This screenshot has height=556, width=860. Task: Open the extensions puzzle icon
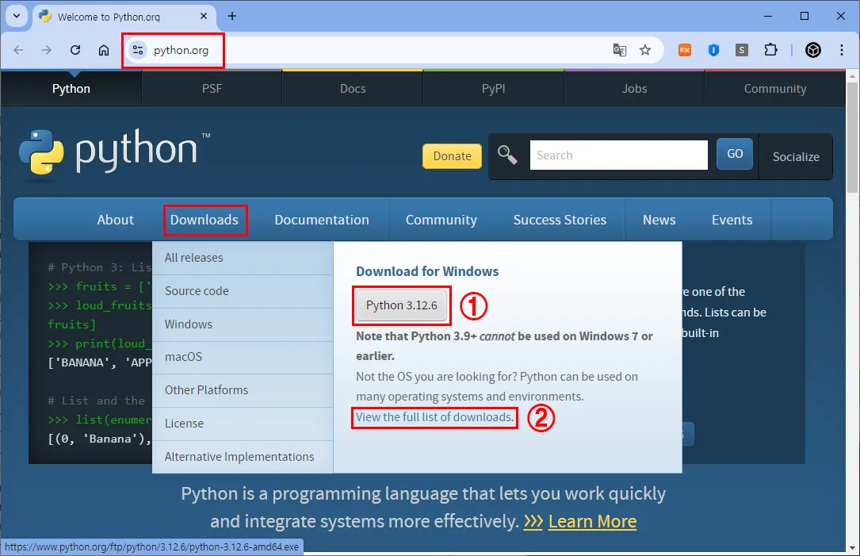(x=770, y=50)
